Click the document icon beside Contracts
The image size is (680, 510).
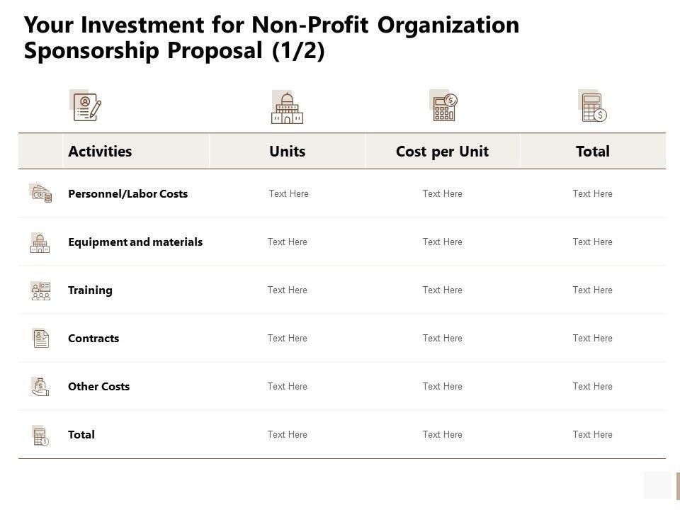click(41, 339)
